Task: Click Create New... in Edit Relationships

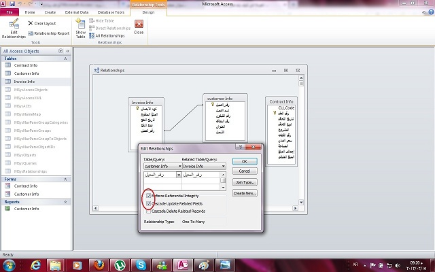Action: tap(245, 193)
